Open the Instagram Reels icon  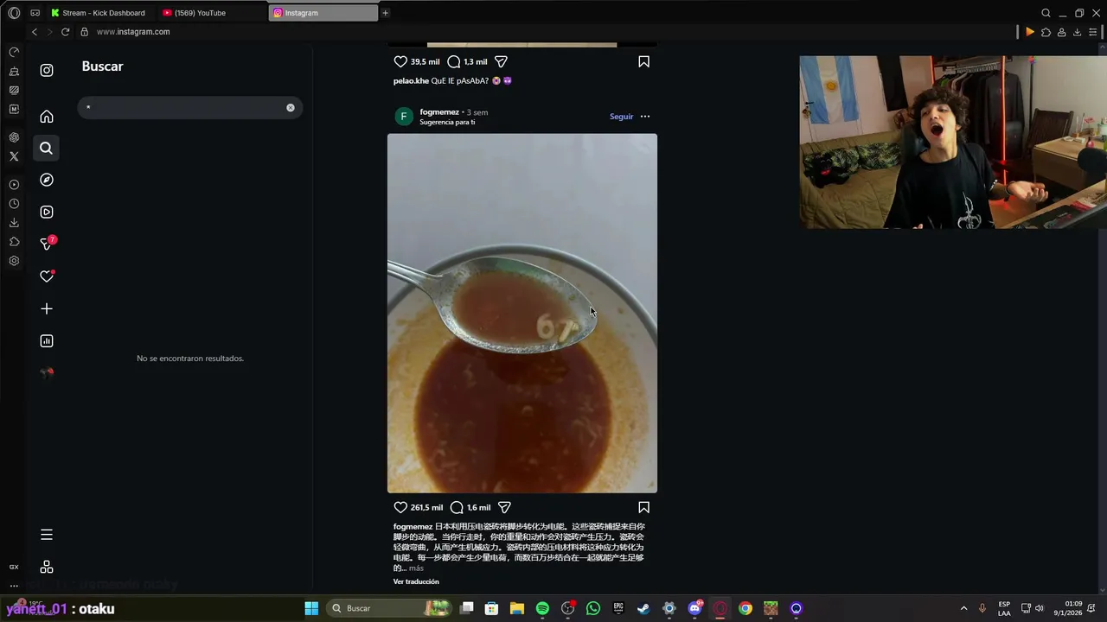(x=47, y=212)
